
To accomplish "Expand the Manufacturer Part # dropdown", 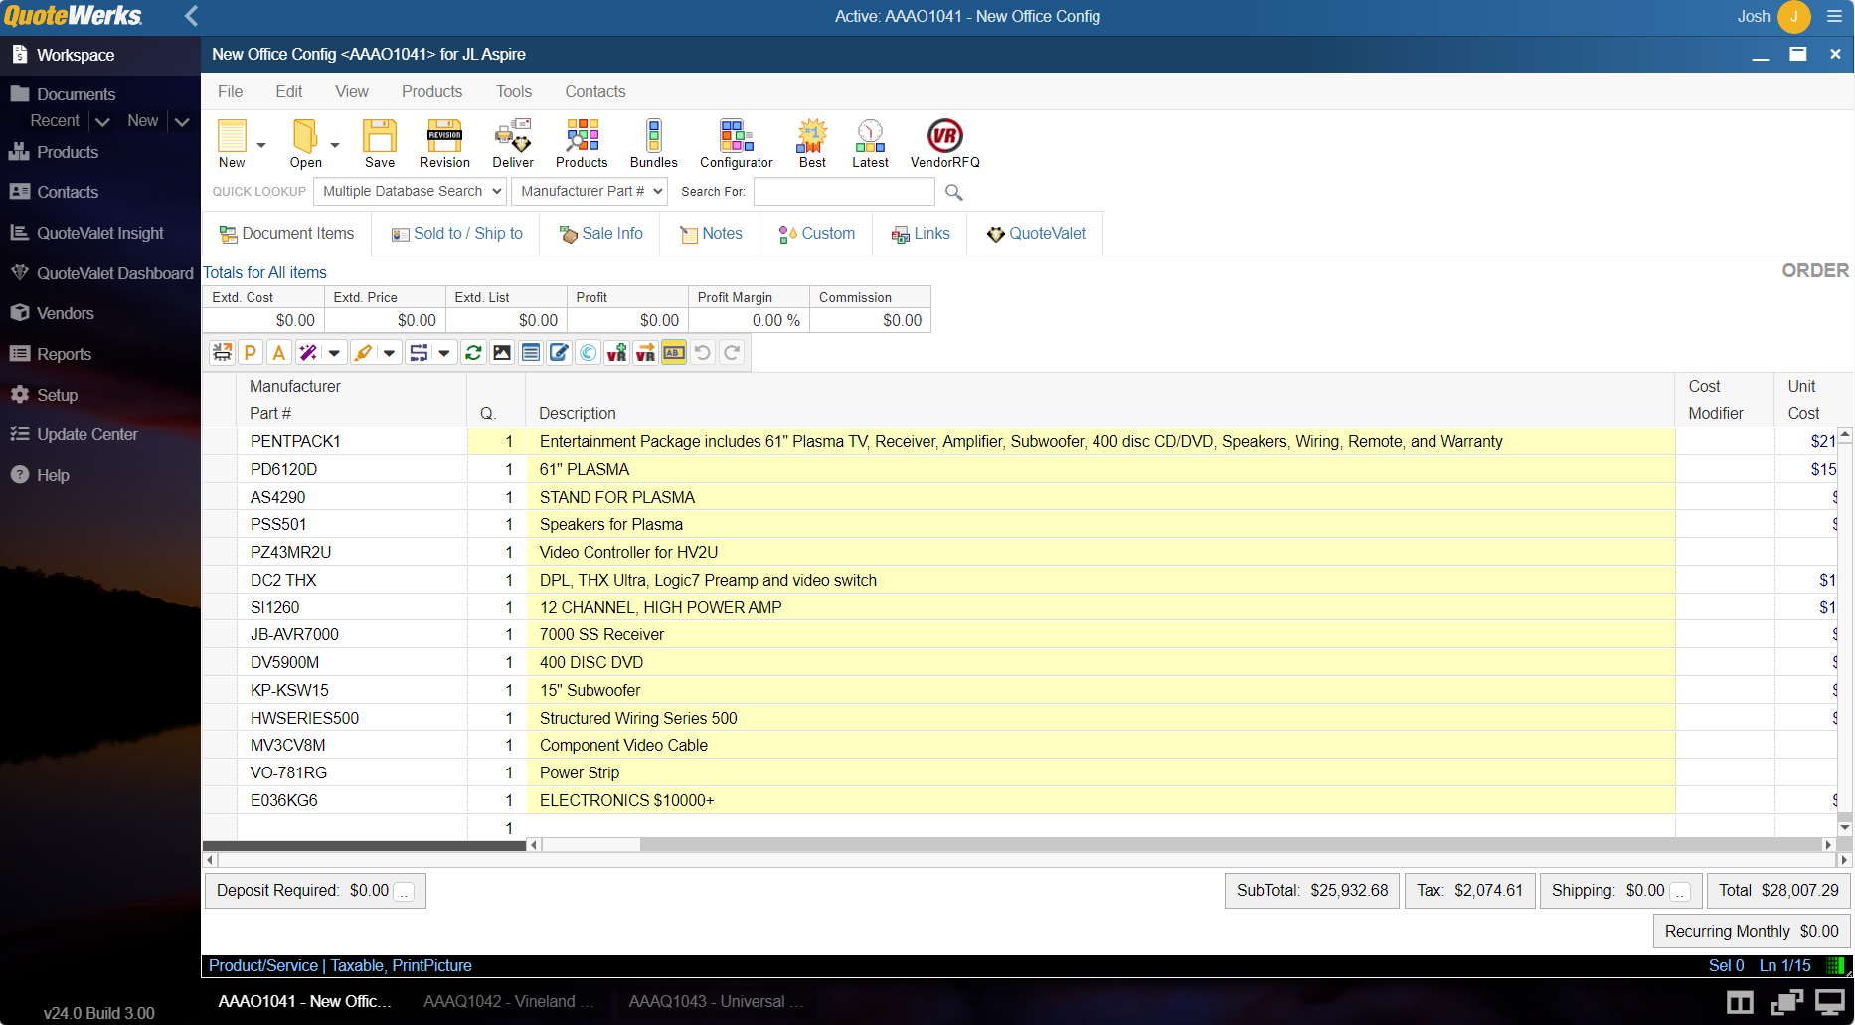I will (590, 191).
